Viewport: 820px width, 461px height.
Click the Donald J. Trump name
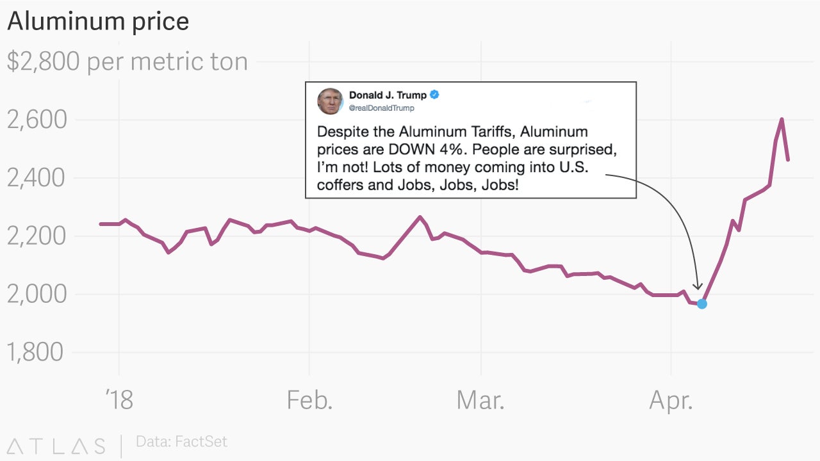point(388,95)
